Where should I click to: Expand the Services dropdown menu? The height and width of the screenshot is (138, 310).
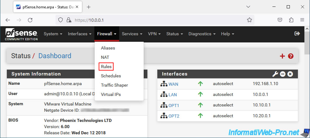[132, 34]
